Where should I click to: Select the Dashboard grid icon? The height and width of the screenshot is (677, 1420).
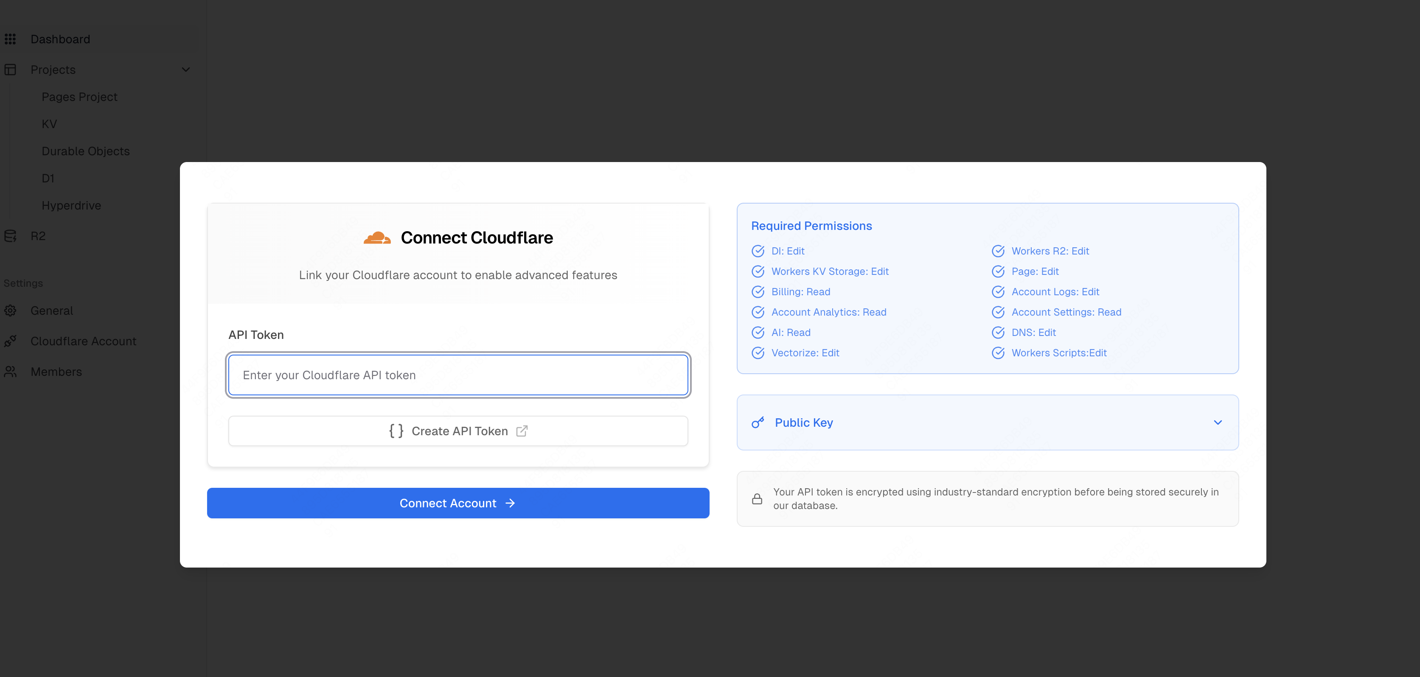coord(11,39)
